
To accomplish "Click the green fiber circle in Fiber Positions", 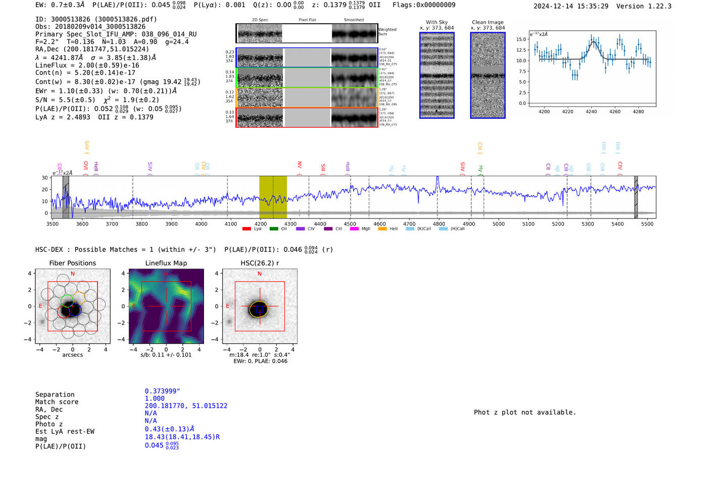I will point(67,301).
